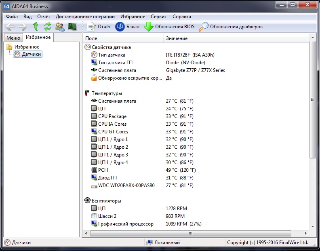The image size is (320, 251).
Task: Open Обновления BIOS updates
Action: 169,27
